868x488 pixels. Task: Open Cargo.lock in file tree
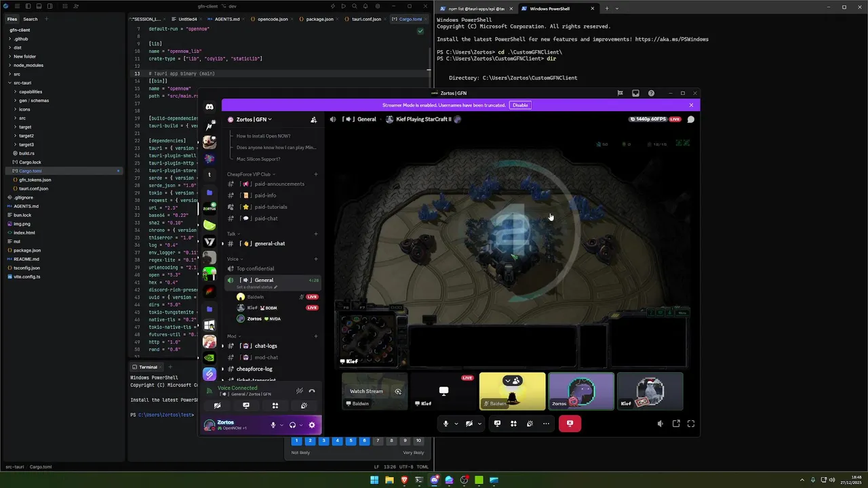[30, 162]
